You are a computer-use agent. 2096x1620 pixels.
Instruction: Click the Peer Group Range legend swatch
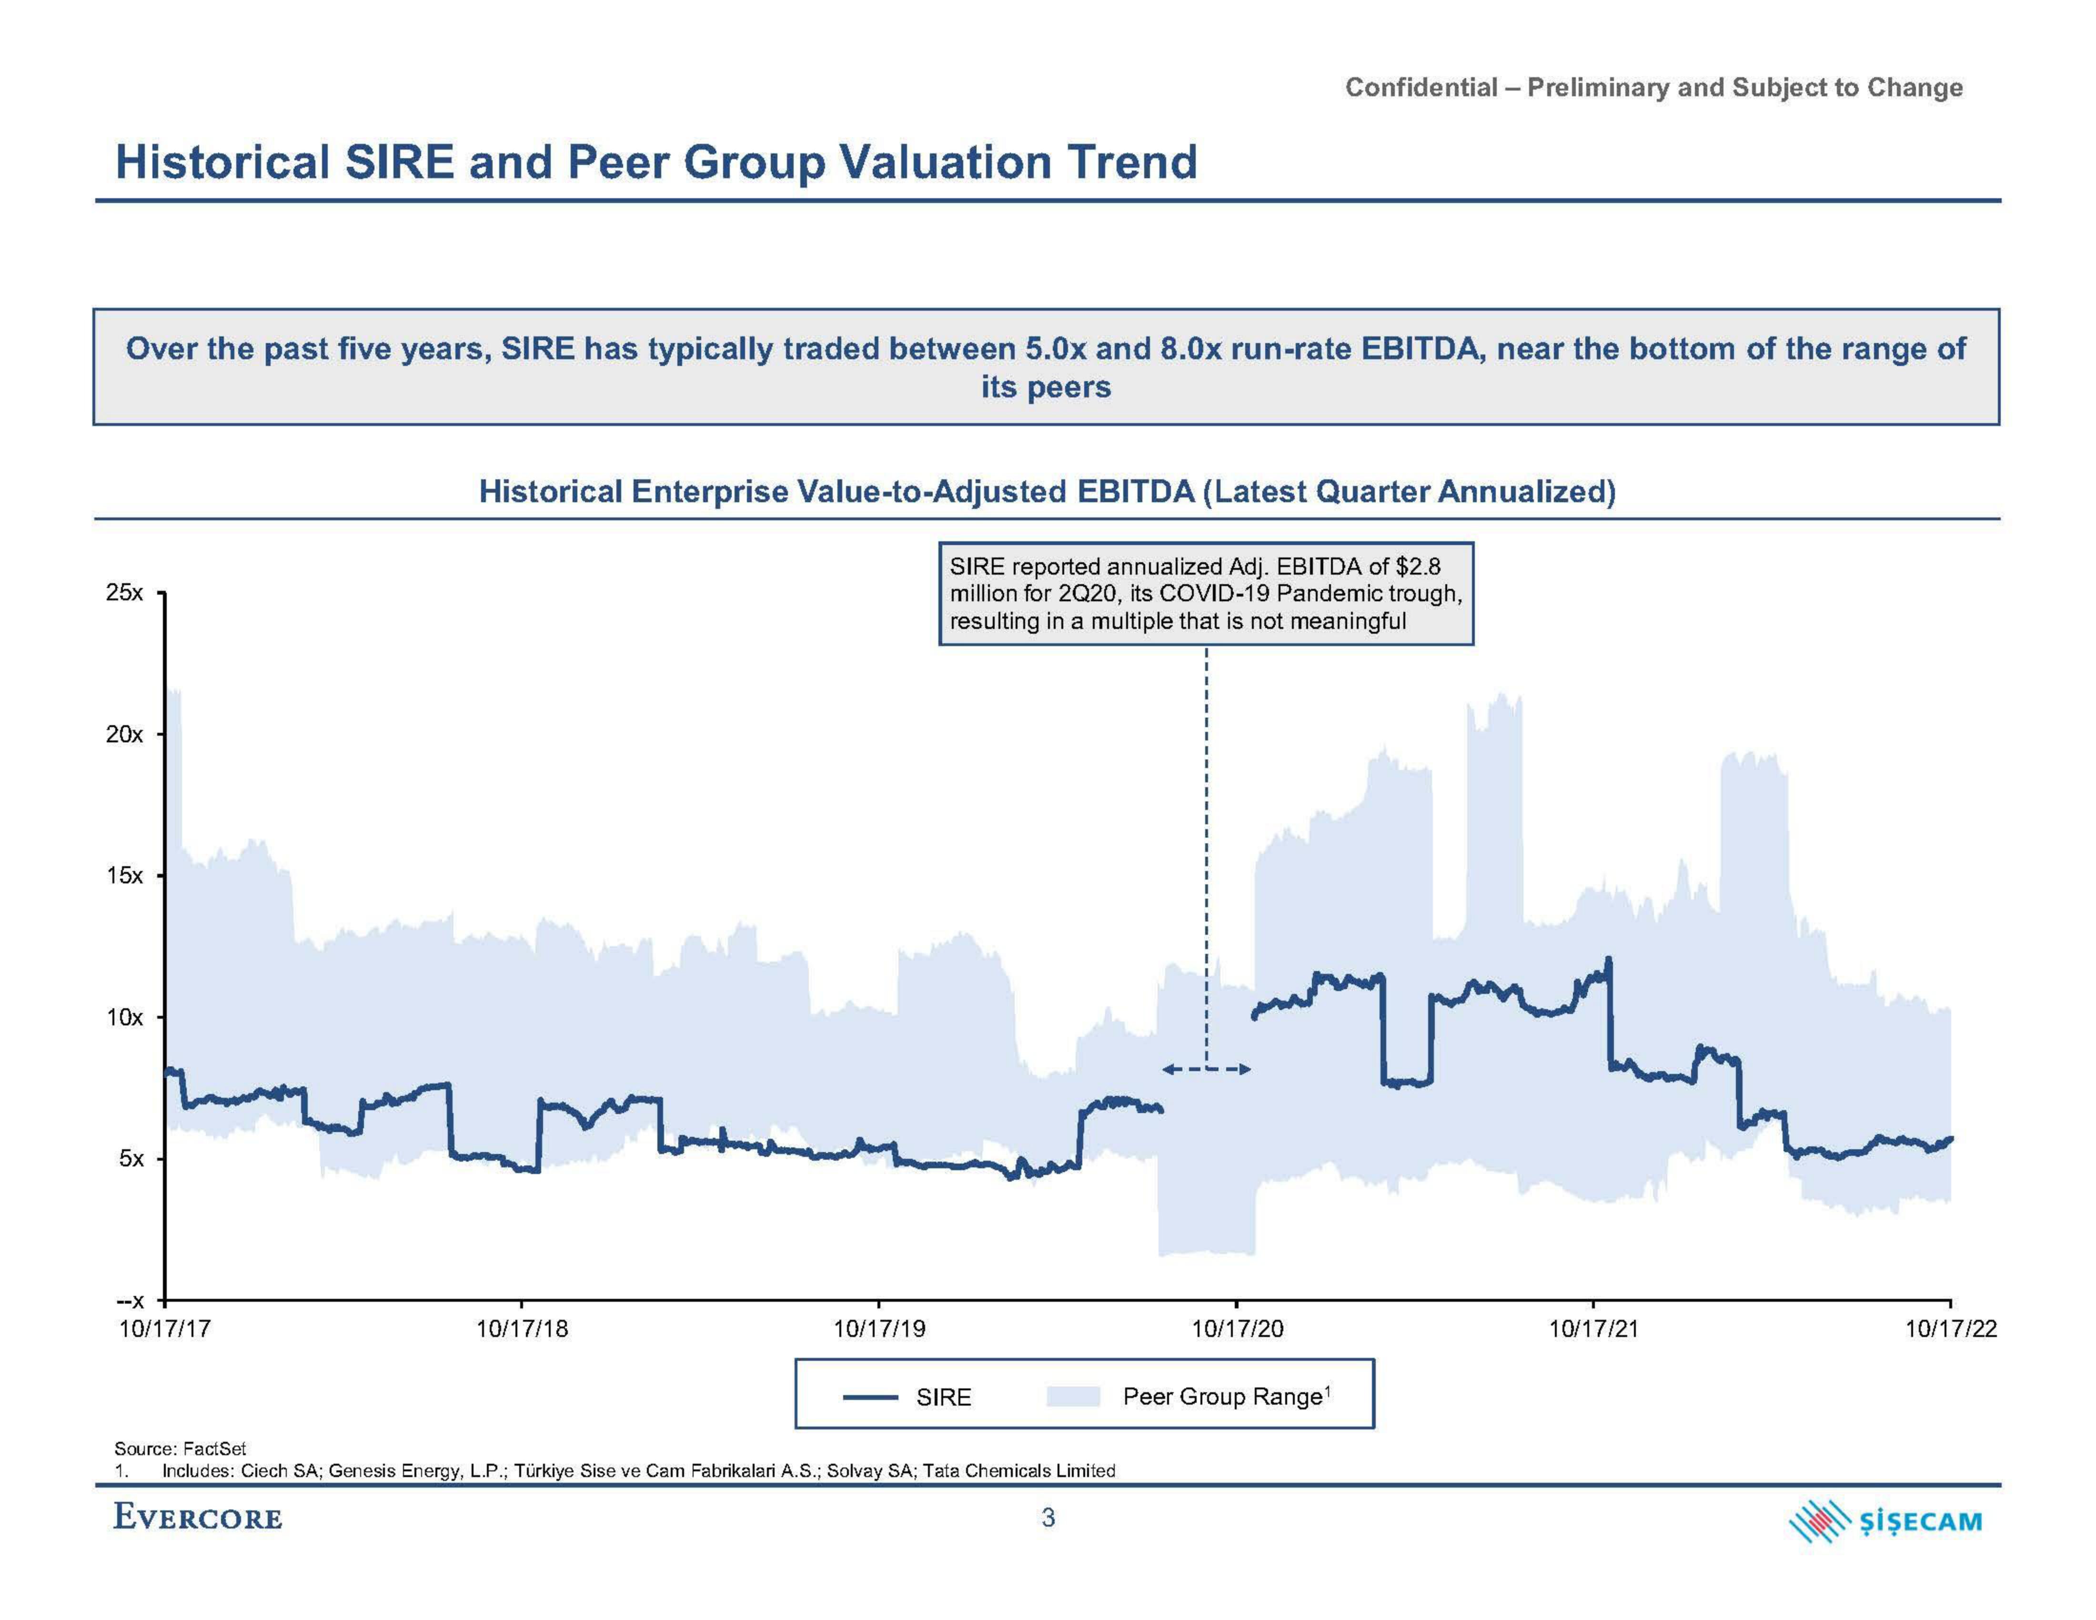point(1073,1397)
